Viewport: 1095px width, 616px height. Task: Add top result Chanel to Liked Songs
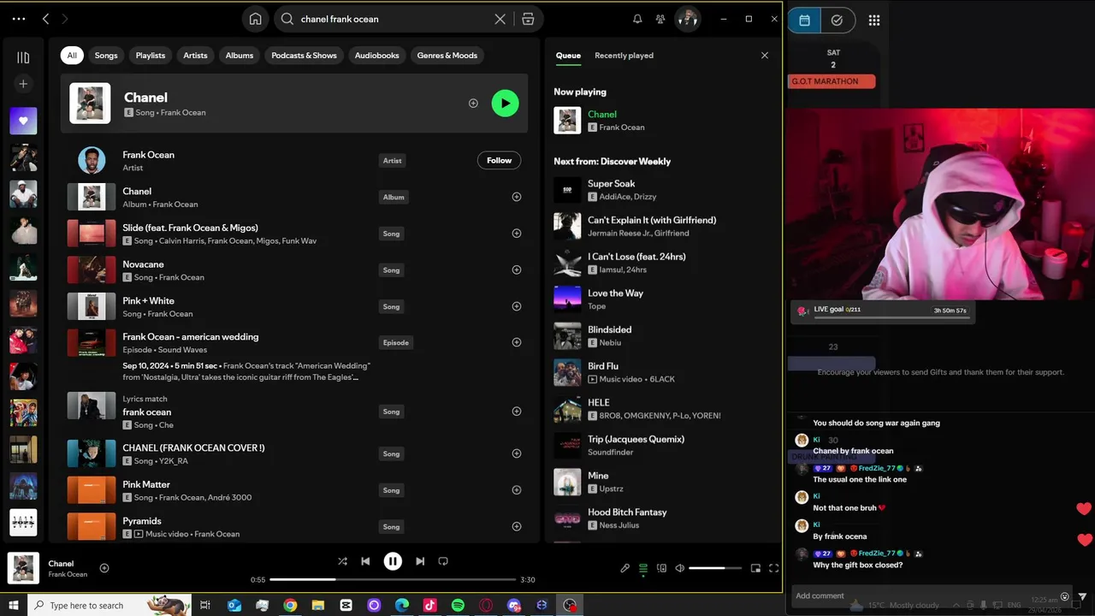(473, 104)
